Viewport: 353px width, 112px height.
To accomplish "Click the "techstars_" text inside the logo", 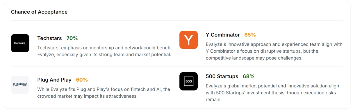I will pyautogui.click(x=20, y=43).
